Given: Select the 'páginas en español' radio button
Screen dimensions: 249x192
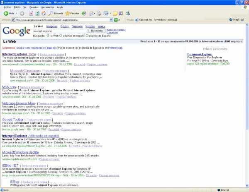Looking at the screenshot, I should [61, 36].
